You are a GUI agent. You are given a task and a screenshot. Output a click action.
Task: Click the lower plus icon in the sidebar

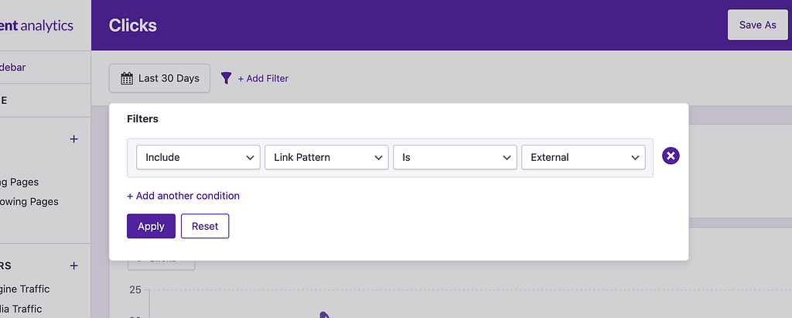click(74, 265)
